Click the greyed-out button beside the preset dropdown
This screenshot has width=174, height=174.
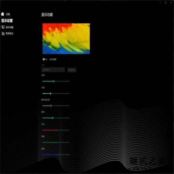point(72,70)
